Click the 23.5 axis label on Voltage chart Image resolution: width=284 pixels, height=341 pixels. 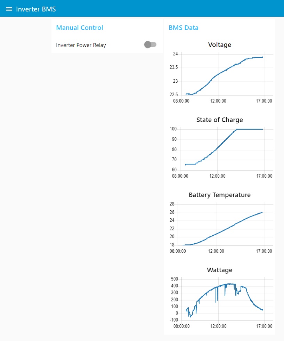173,67
